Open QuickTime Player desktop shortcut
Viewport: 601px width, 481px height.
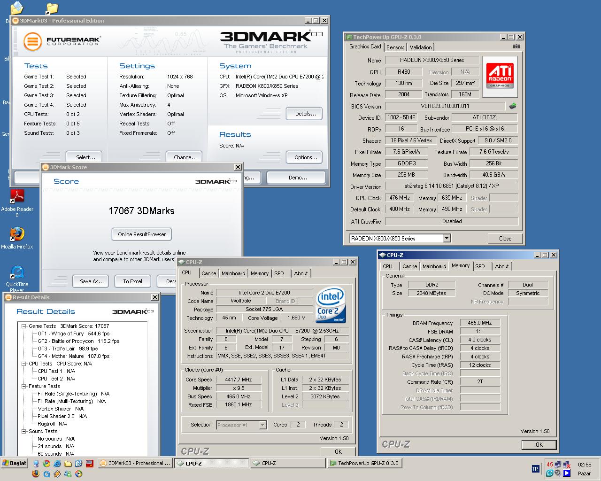tap(17, 278)
